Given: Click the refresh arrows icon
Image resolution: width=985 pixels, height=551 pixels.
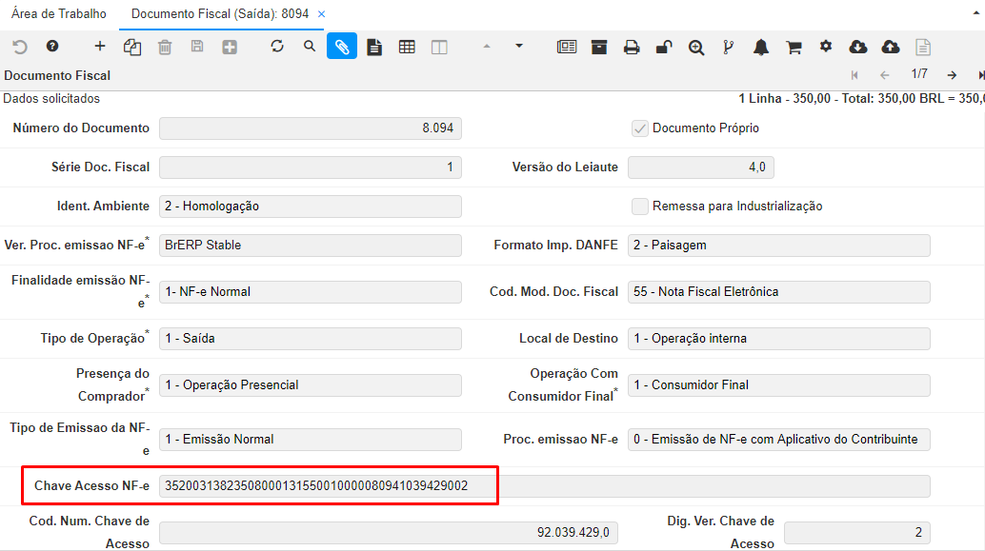Looking at the screenshot, I should [277, 47].
